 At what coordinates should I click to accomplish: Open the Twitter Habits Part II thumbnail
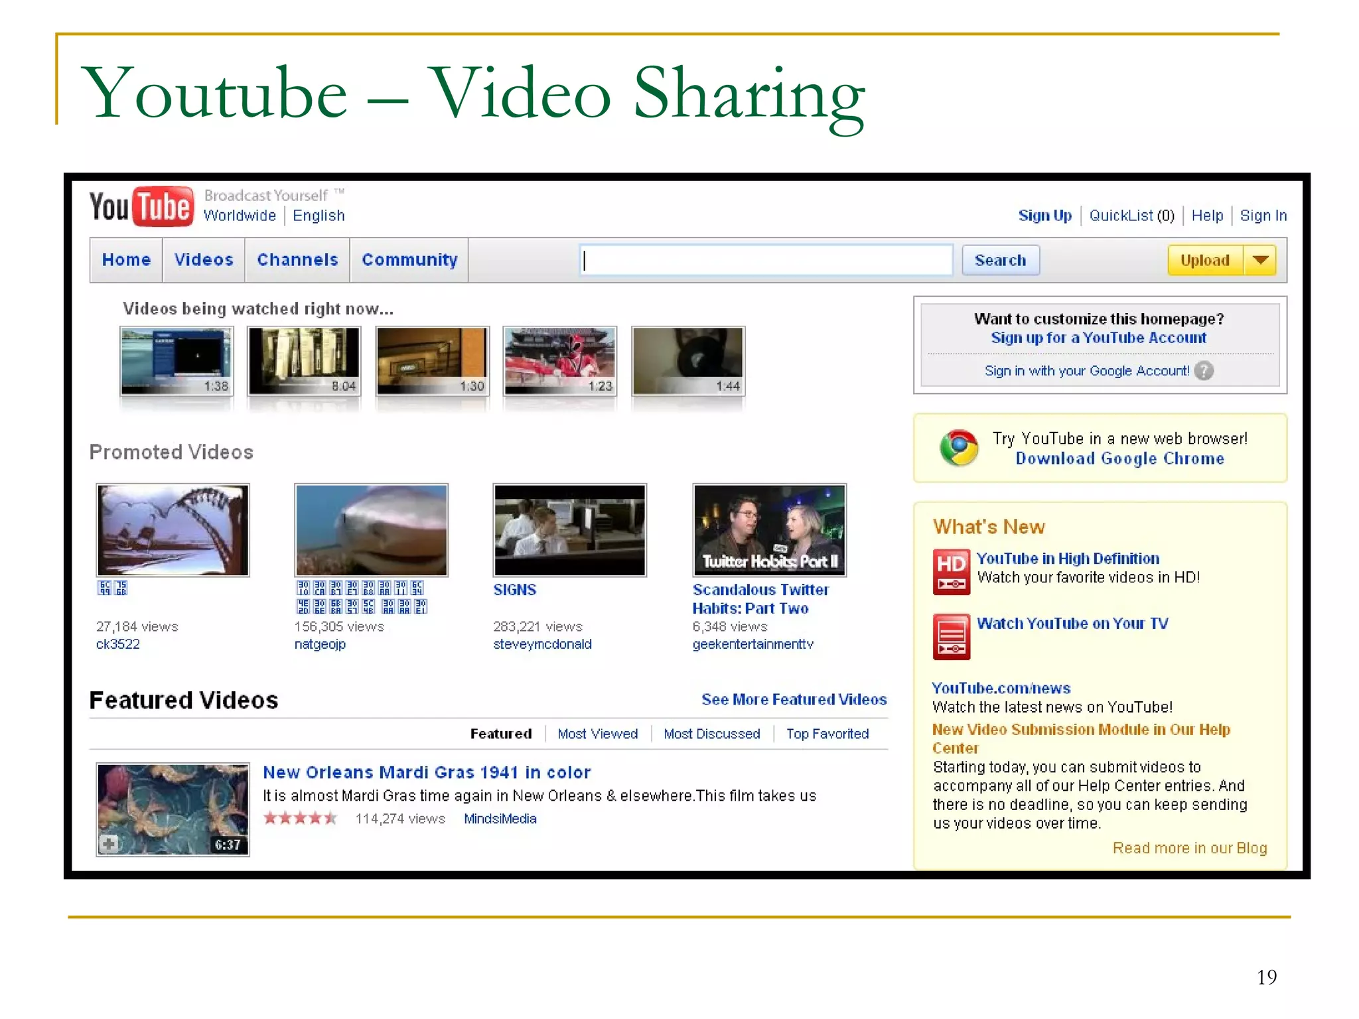click(x=769, y=530)
